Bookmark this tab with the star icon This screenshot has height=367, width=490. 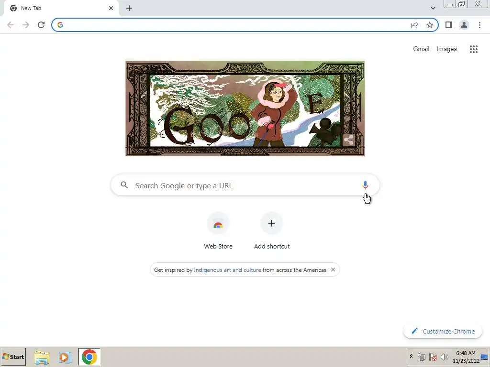(430, 25)
